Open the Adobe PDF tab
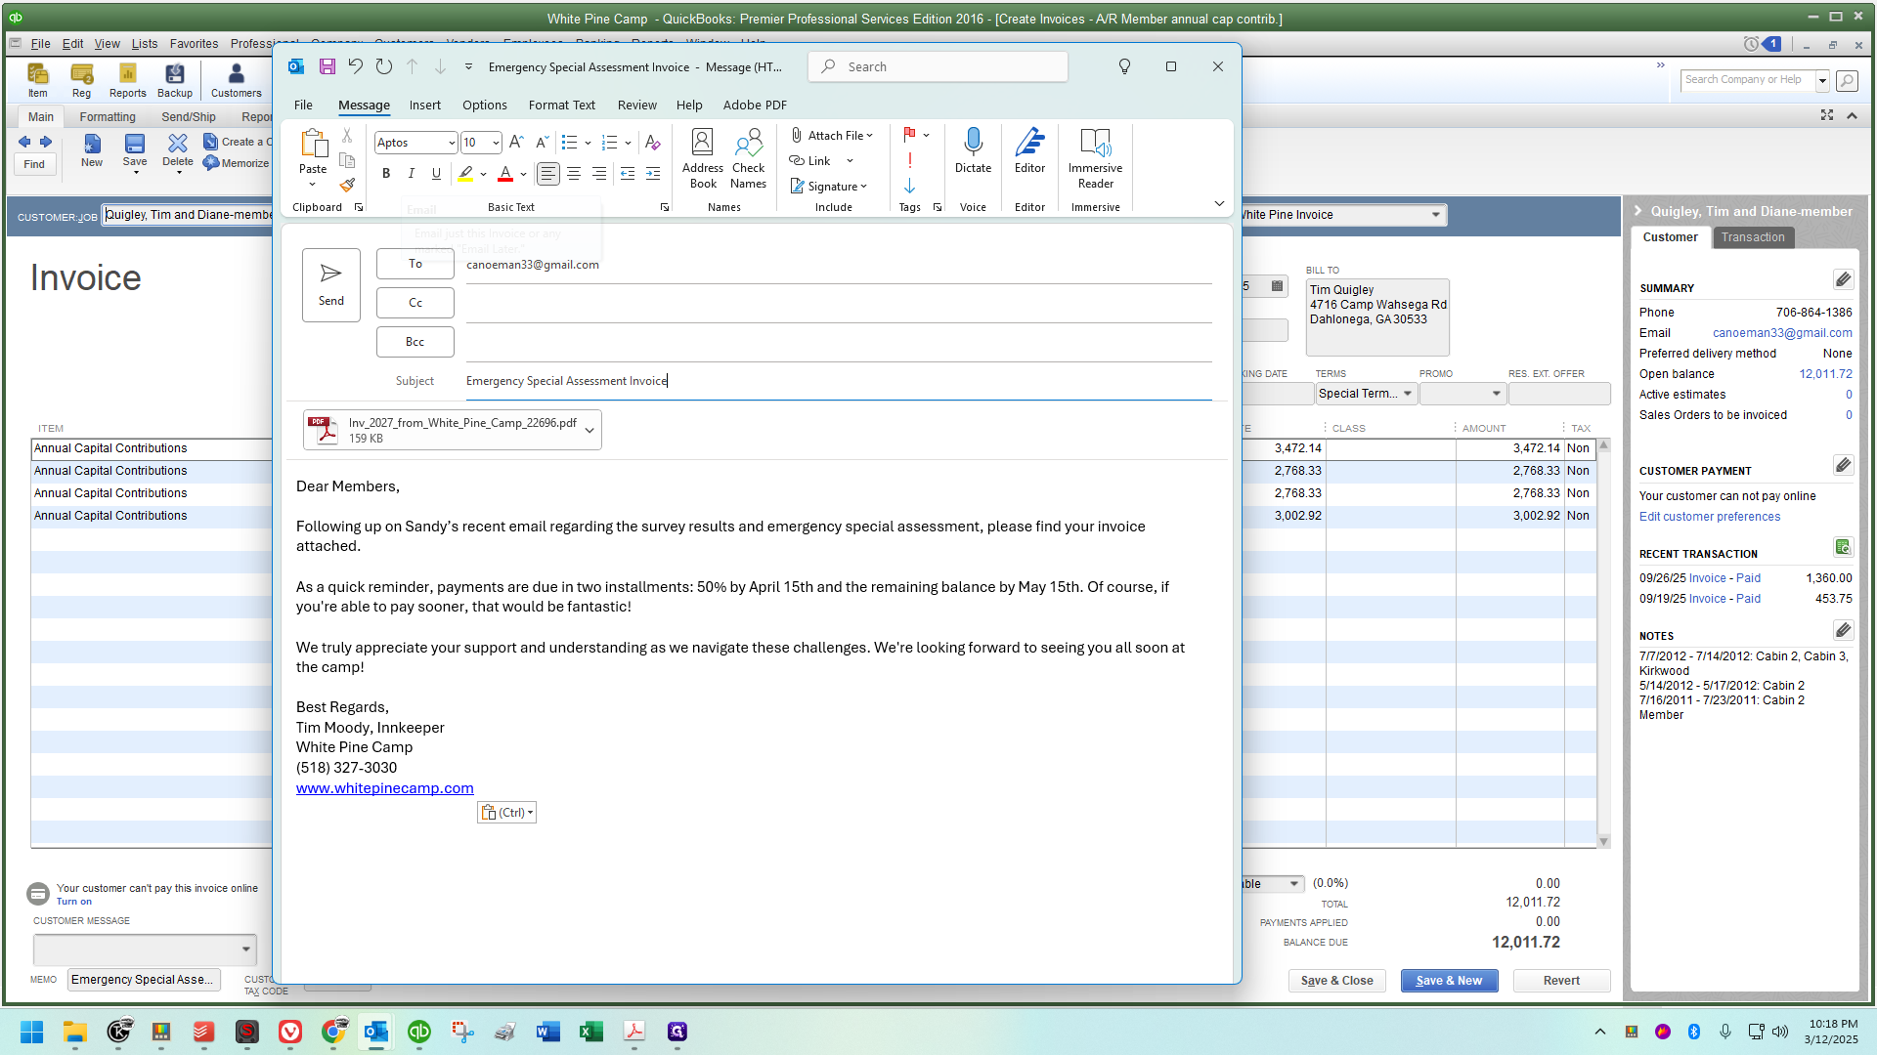This screenshot has height=1055, width=1877. (755, 105)
